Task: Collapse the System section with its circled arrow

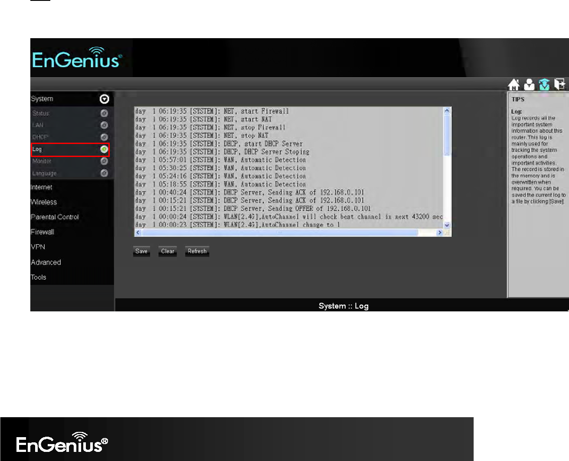Action: (x=104, y=99)
